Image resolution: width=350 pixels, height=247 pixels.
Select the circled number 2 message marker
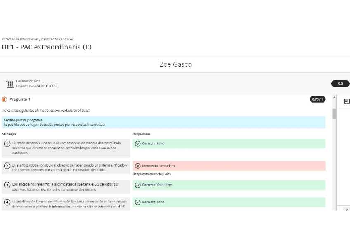[x=7, y=166]
